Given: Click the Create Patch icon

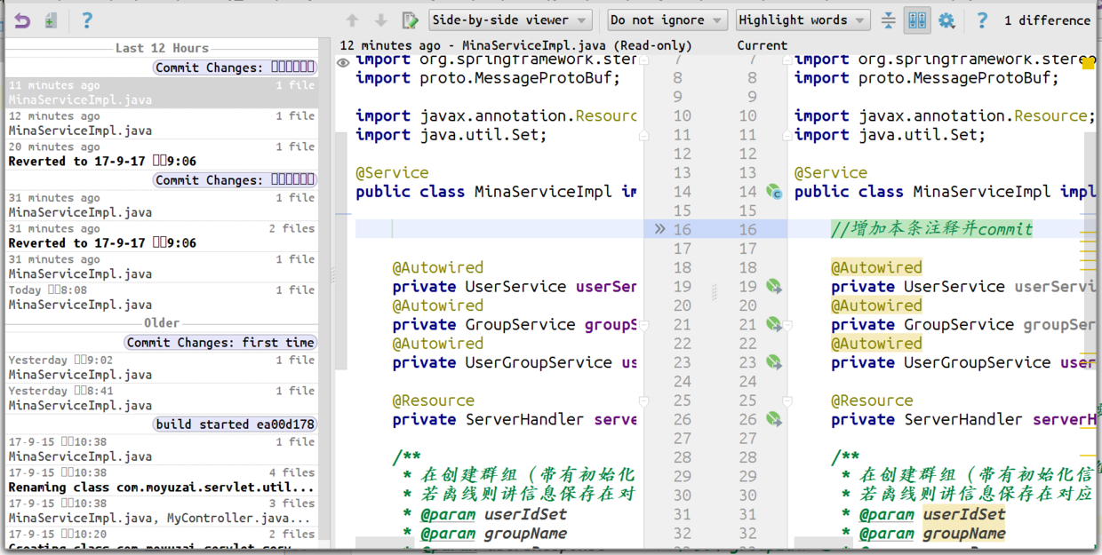Looking at the screenshot, I should [51, 20].
